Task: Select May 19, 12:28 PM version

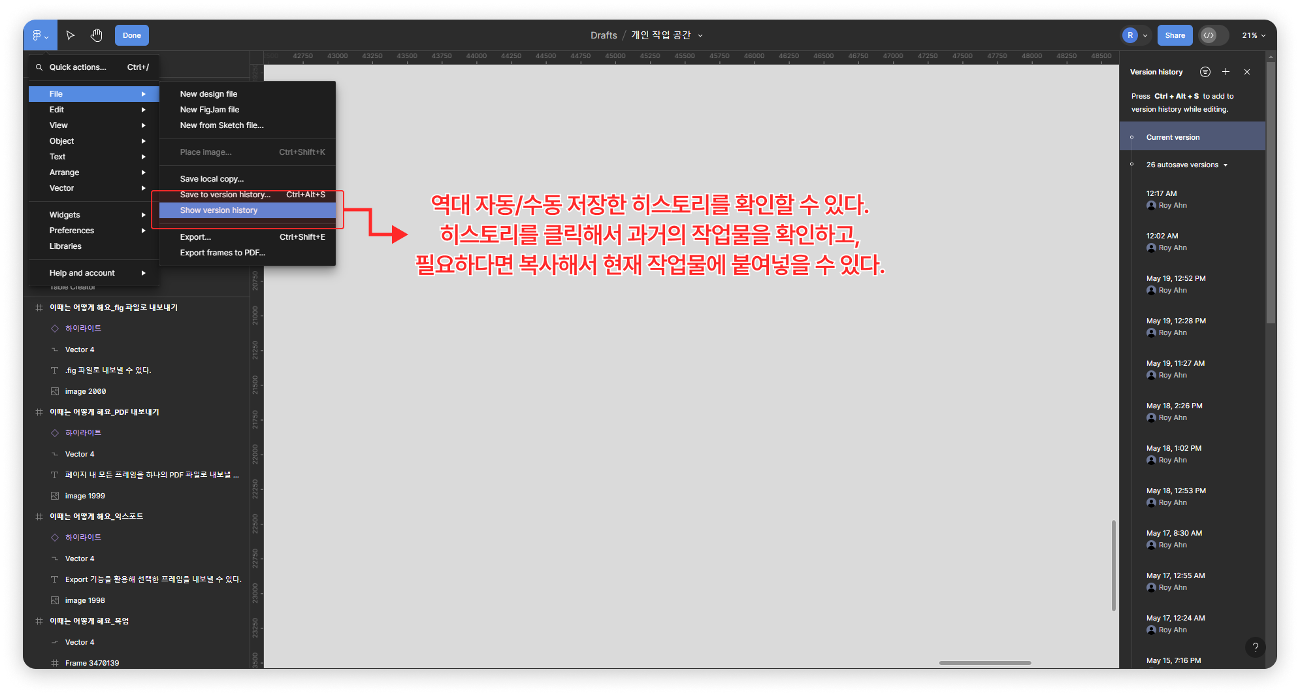Action: 1193,327
